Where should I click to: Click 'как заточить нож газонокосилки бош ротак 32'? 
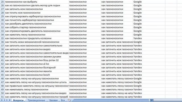(x=37, y=60)
